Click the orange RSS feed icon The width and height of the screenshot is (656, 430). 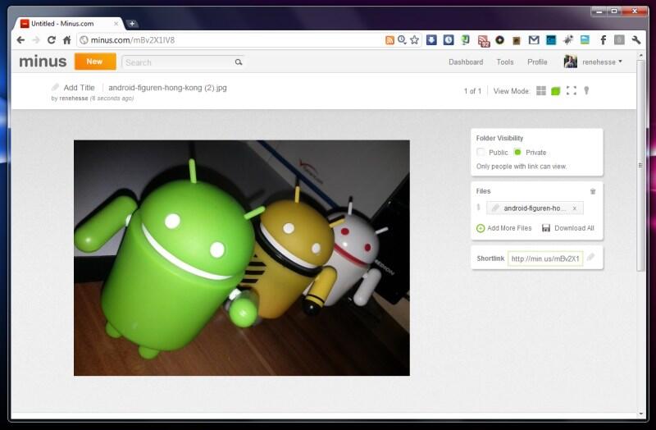pyautogui.click(x=389, y=40)
